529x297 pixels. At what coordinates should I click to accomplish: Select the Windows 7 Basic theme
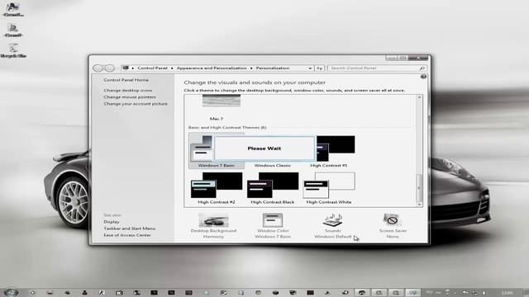(217, 151)
